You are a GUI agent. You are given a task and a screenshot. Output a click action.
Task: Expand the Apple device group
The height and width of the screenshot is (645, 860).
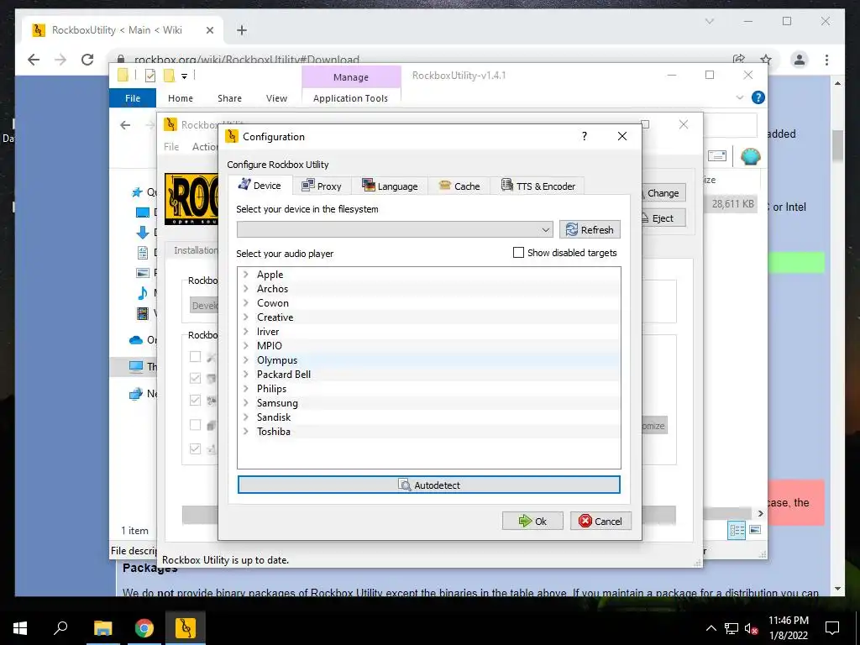click(246, 275)
